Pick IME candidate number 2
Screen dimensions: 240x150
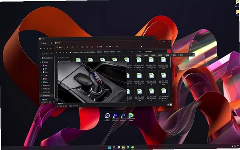tap(146, 55)
